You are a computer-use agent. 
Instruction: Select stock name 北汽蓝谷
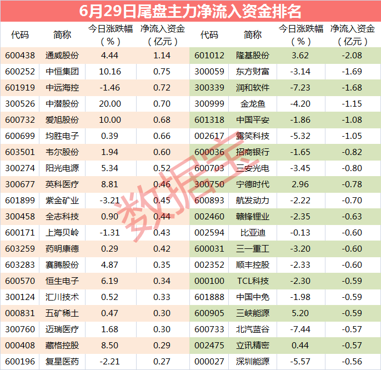point(253,329)
